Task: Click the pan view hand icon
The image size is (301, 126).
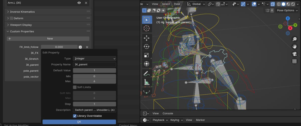Action: click(294, 46)
